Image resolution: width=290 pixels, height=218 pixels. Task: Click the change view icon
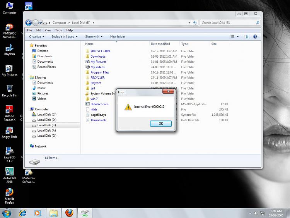[232, 36]
